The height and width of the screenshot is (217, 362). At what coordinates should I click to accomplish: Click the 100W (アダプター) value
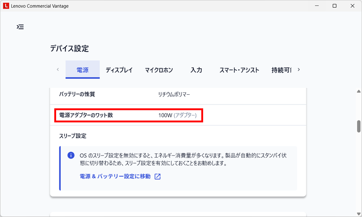[x=177, y=115]
